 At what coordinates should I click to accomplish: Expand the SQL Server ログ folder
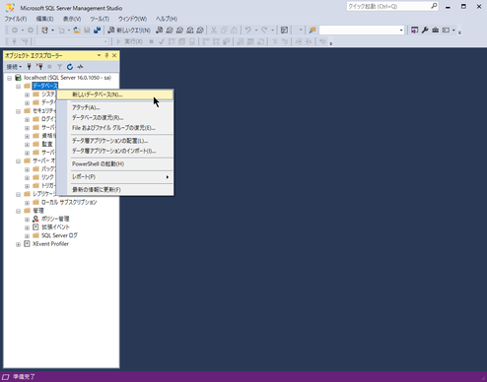pyautogui.click(x=27, y=236)
